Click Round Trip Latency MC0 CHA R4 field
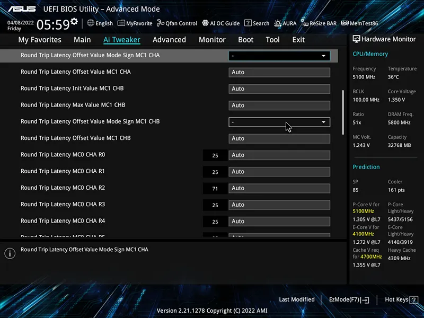Screen dimensions: 424x318 (279, 221)
